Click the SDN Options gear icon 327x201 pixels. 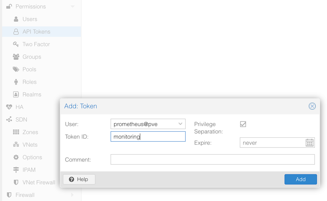16,157
